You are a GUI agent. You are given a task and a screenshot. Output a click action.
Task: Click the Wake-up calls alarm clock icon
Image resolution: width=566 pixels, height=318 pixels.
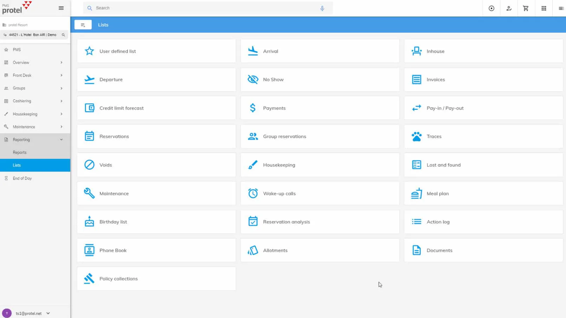[253, 193]
